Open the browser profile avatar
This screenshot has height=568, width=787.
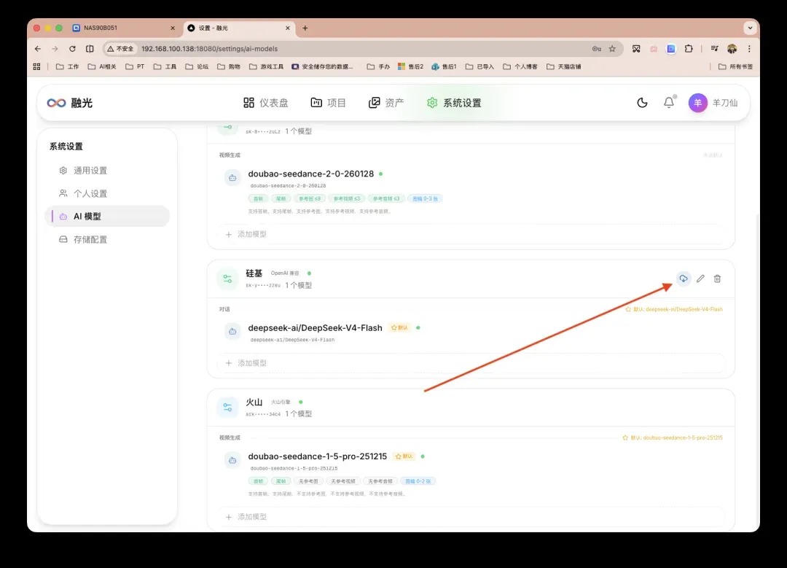[732, 49]
